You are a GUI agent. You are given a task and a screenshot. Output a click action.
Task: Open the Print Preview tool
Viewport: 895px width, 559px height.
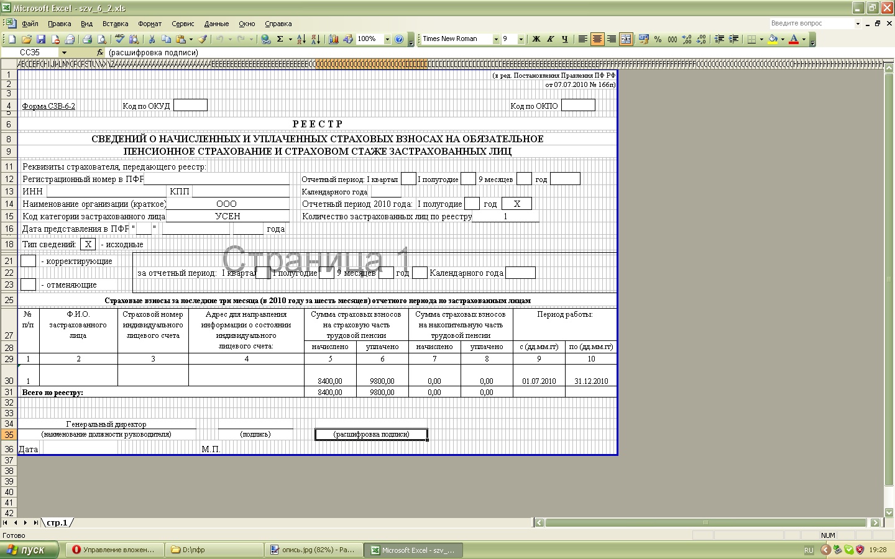(102, 39)
